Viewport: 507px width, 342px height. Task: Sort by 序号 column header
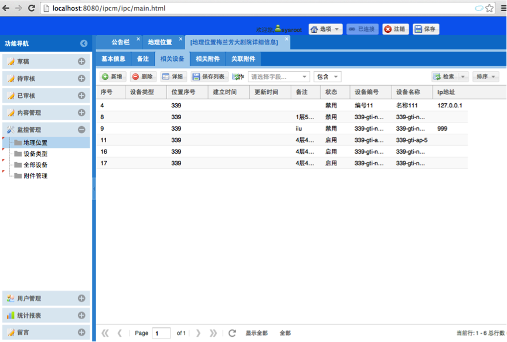click(111, 92)
